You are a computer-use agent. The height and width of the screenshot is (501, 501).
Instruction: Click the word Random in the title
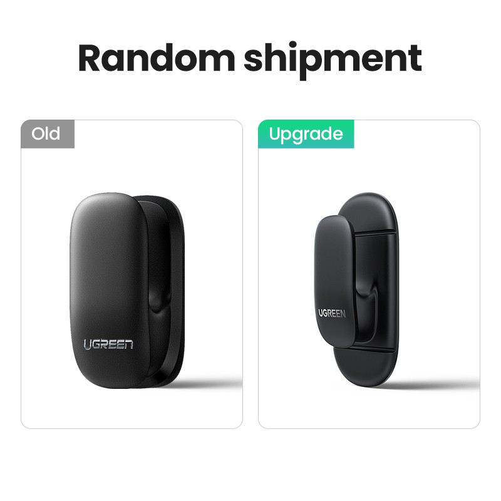(157, 58)
